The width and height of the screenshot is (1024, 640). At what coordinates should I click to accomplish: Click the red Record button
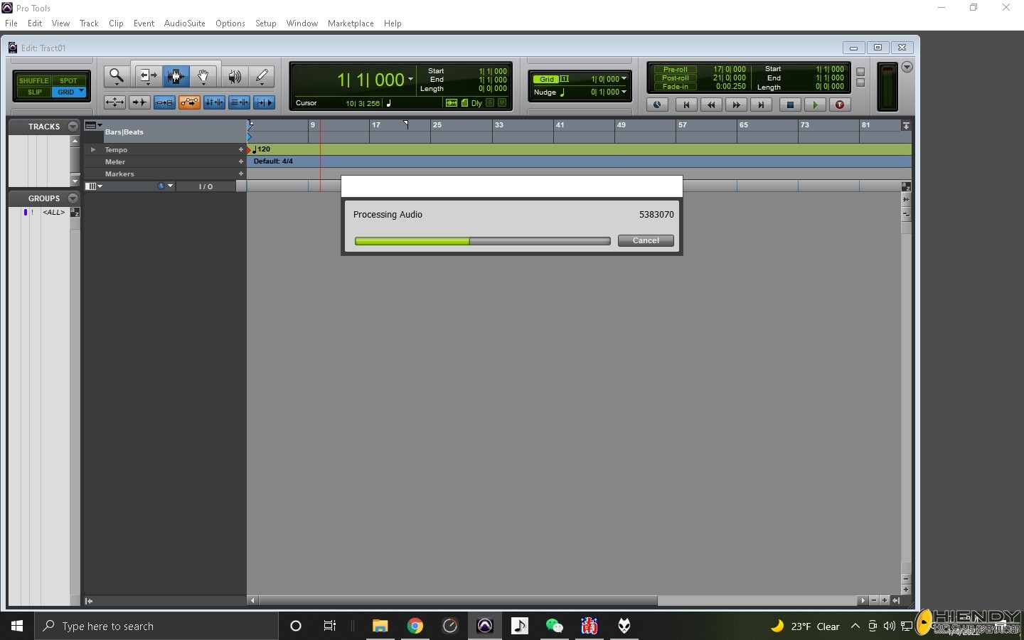[x=840, y=105]
